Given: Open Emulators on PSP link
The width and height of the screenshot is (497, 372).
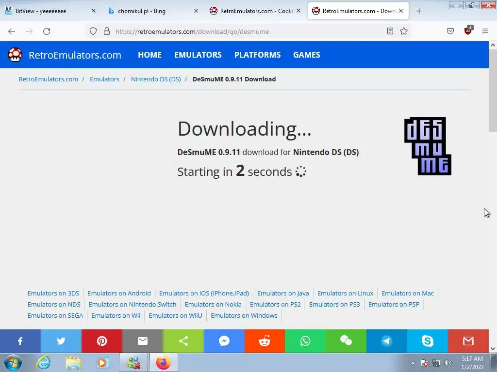Looking at the screenshot, I should [394, 304].
